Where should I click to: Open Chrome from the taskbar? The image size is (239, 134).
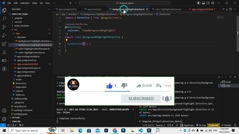coord(115,131)
